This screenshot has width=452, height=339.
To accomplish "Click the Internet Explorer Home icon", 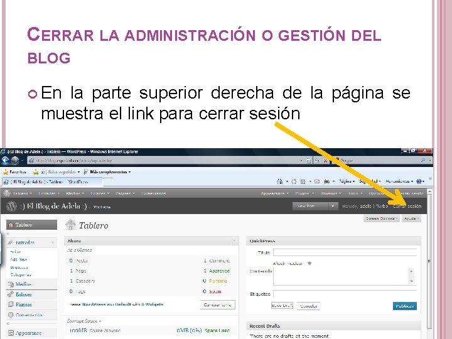I will tap(279, 181).
